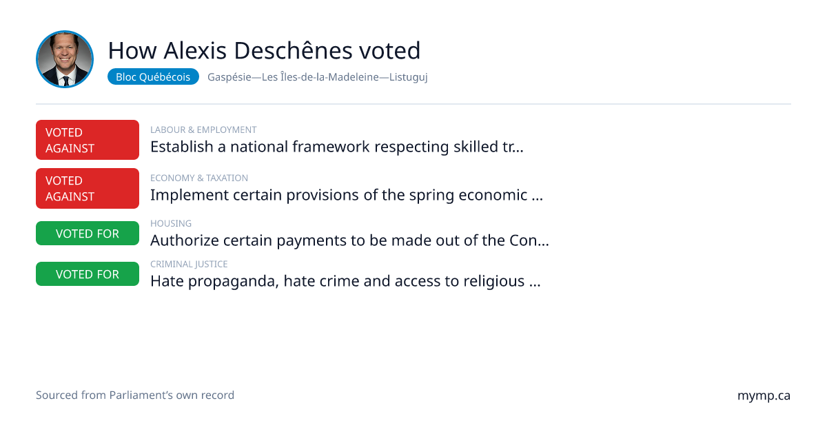Click Voted For badge beside Housing bill
Image resolution: width=827 pixels, height=434 pixels.
click(88, 234)
